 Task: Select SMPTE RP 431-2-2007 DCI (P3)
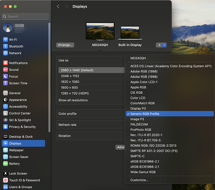click(170, 151)
